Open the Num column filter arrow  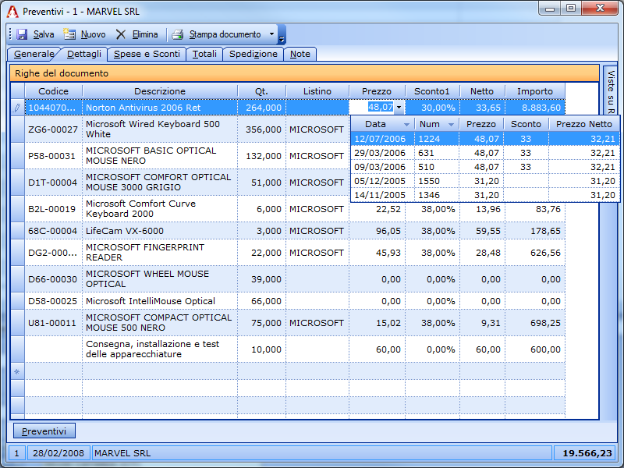451,125
